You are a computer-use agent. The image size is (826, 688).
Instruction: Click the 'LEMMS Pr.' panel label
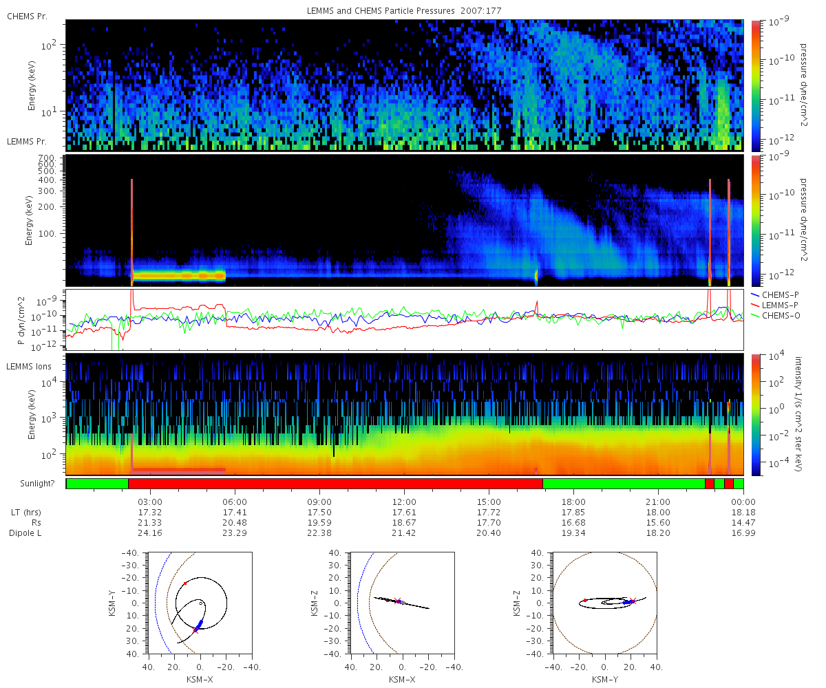click(27, 141)
